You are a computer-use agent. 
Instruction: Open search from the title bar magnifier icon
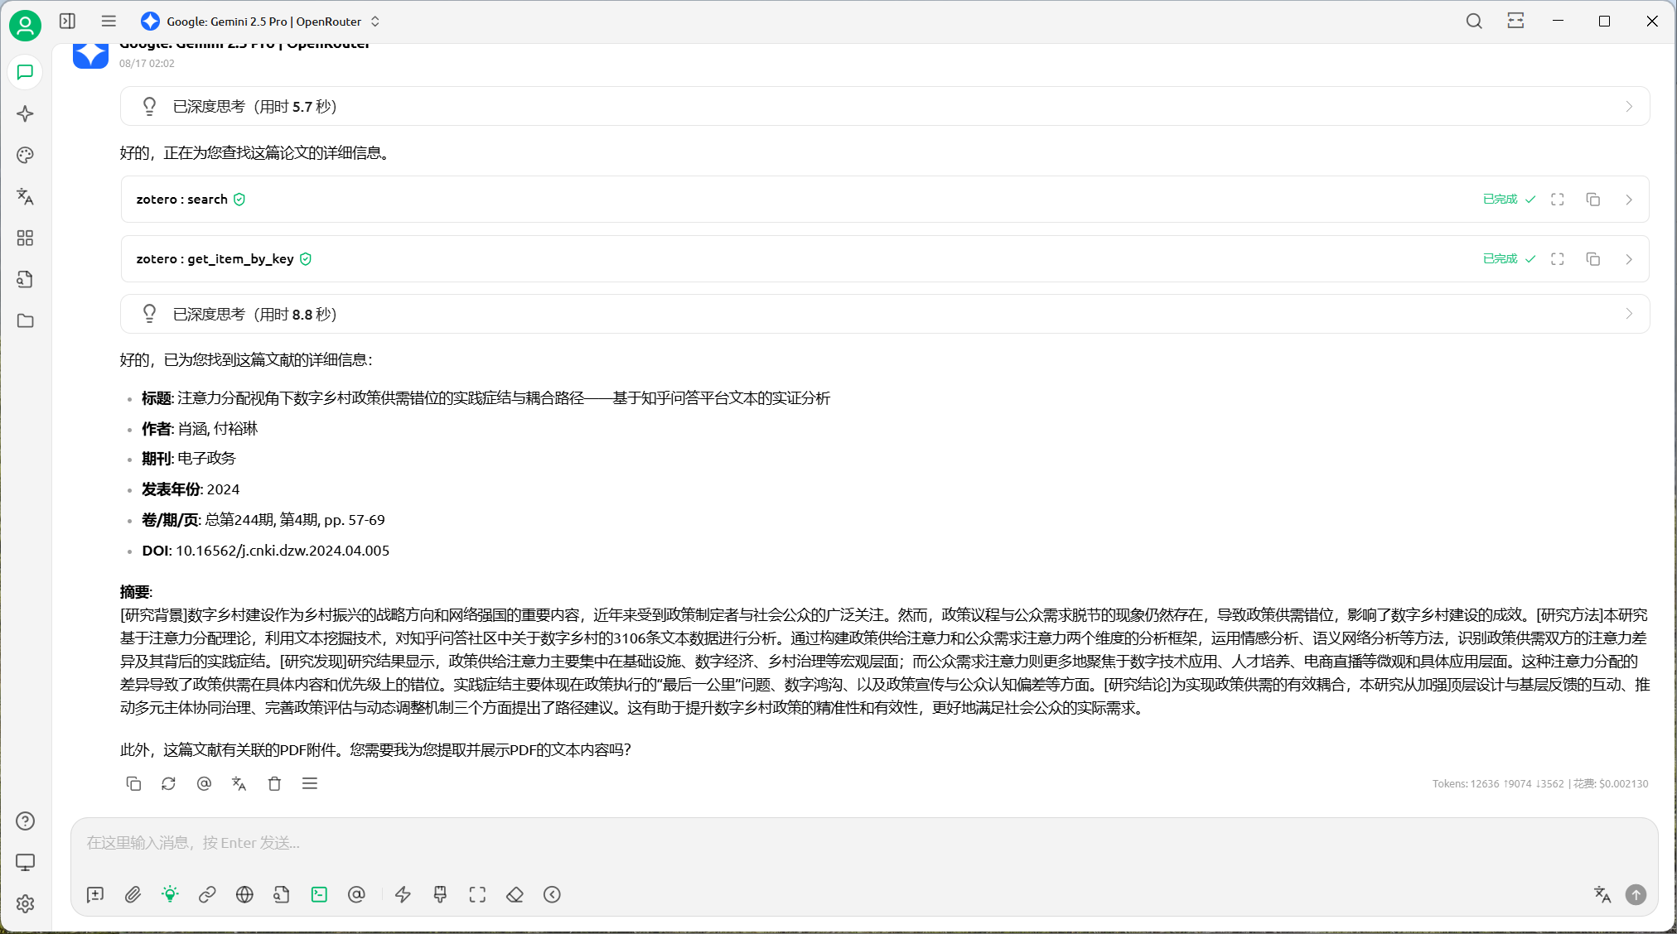pyautogui.click(x=1474, y=21)
